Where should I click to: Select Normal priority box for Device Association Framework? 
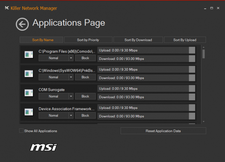point(54,115)
